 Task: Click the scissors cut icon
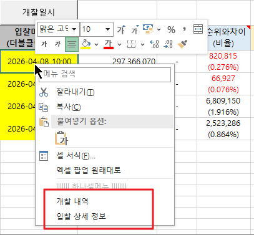pos(44,92)
